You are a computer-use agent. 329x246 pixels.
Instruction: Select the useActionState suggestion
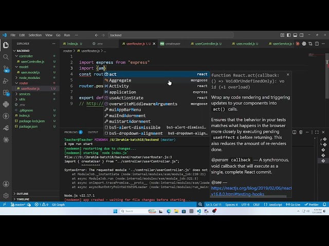pyautogui.click(x=156, y=98)
